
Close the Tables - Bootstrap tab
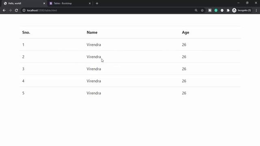point(90,3)
